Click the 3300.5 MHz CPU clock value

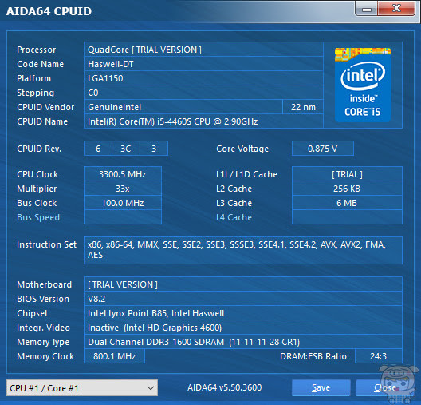tap(123, 174)
